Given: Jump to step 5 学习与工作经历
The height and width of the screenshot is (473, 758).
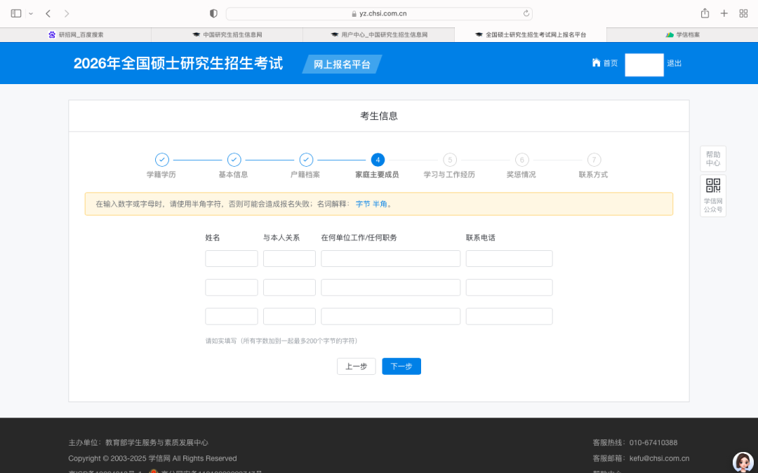Looking at the screenshot, I should 449,160.
